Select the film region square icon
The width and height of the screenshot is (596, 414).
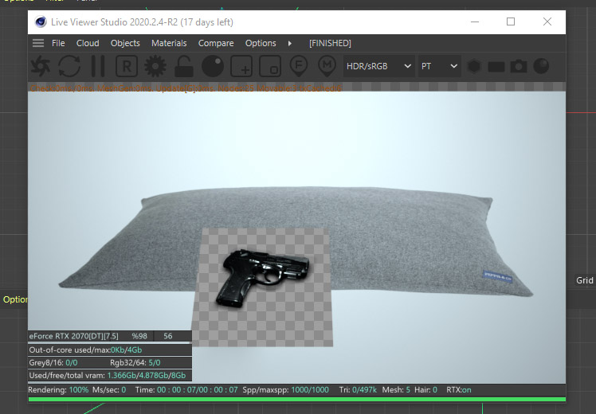(x=270, y=66)
